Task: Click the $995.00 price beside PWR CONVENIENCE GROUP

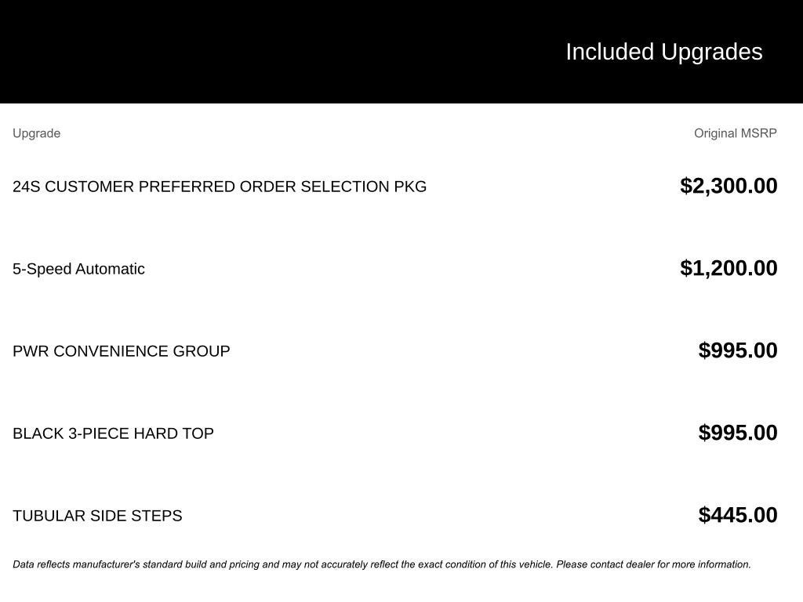Action: pyautogui.click(x=738, y=350)
